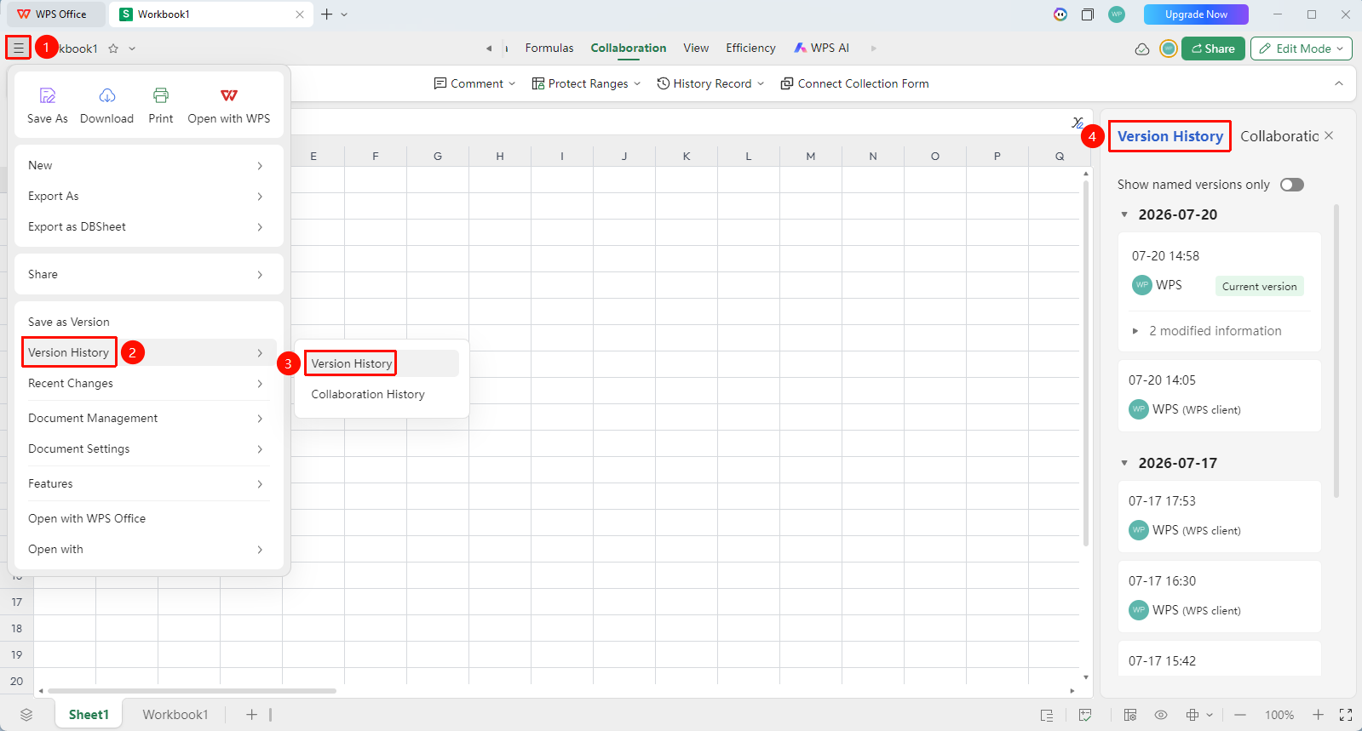Click the horizontal scrollbar below the grid
This screenshot has height=731, width=1362.
tap(193, 691)
